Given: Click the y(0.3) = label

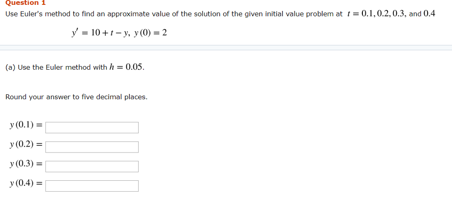Looking at the screenshot, I should 26,164.
